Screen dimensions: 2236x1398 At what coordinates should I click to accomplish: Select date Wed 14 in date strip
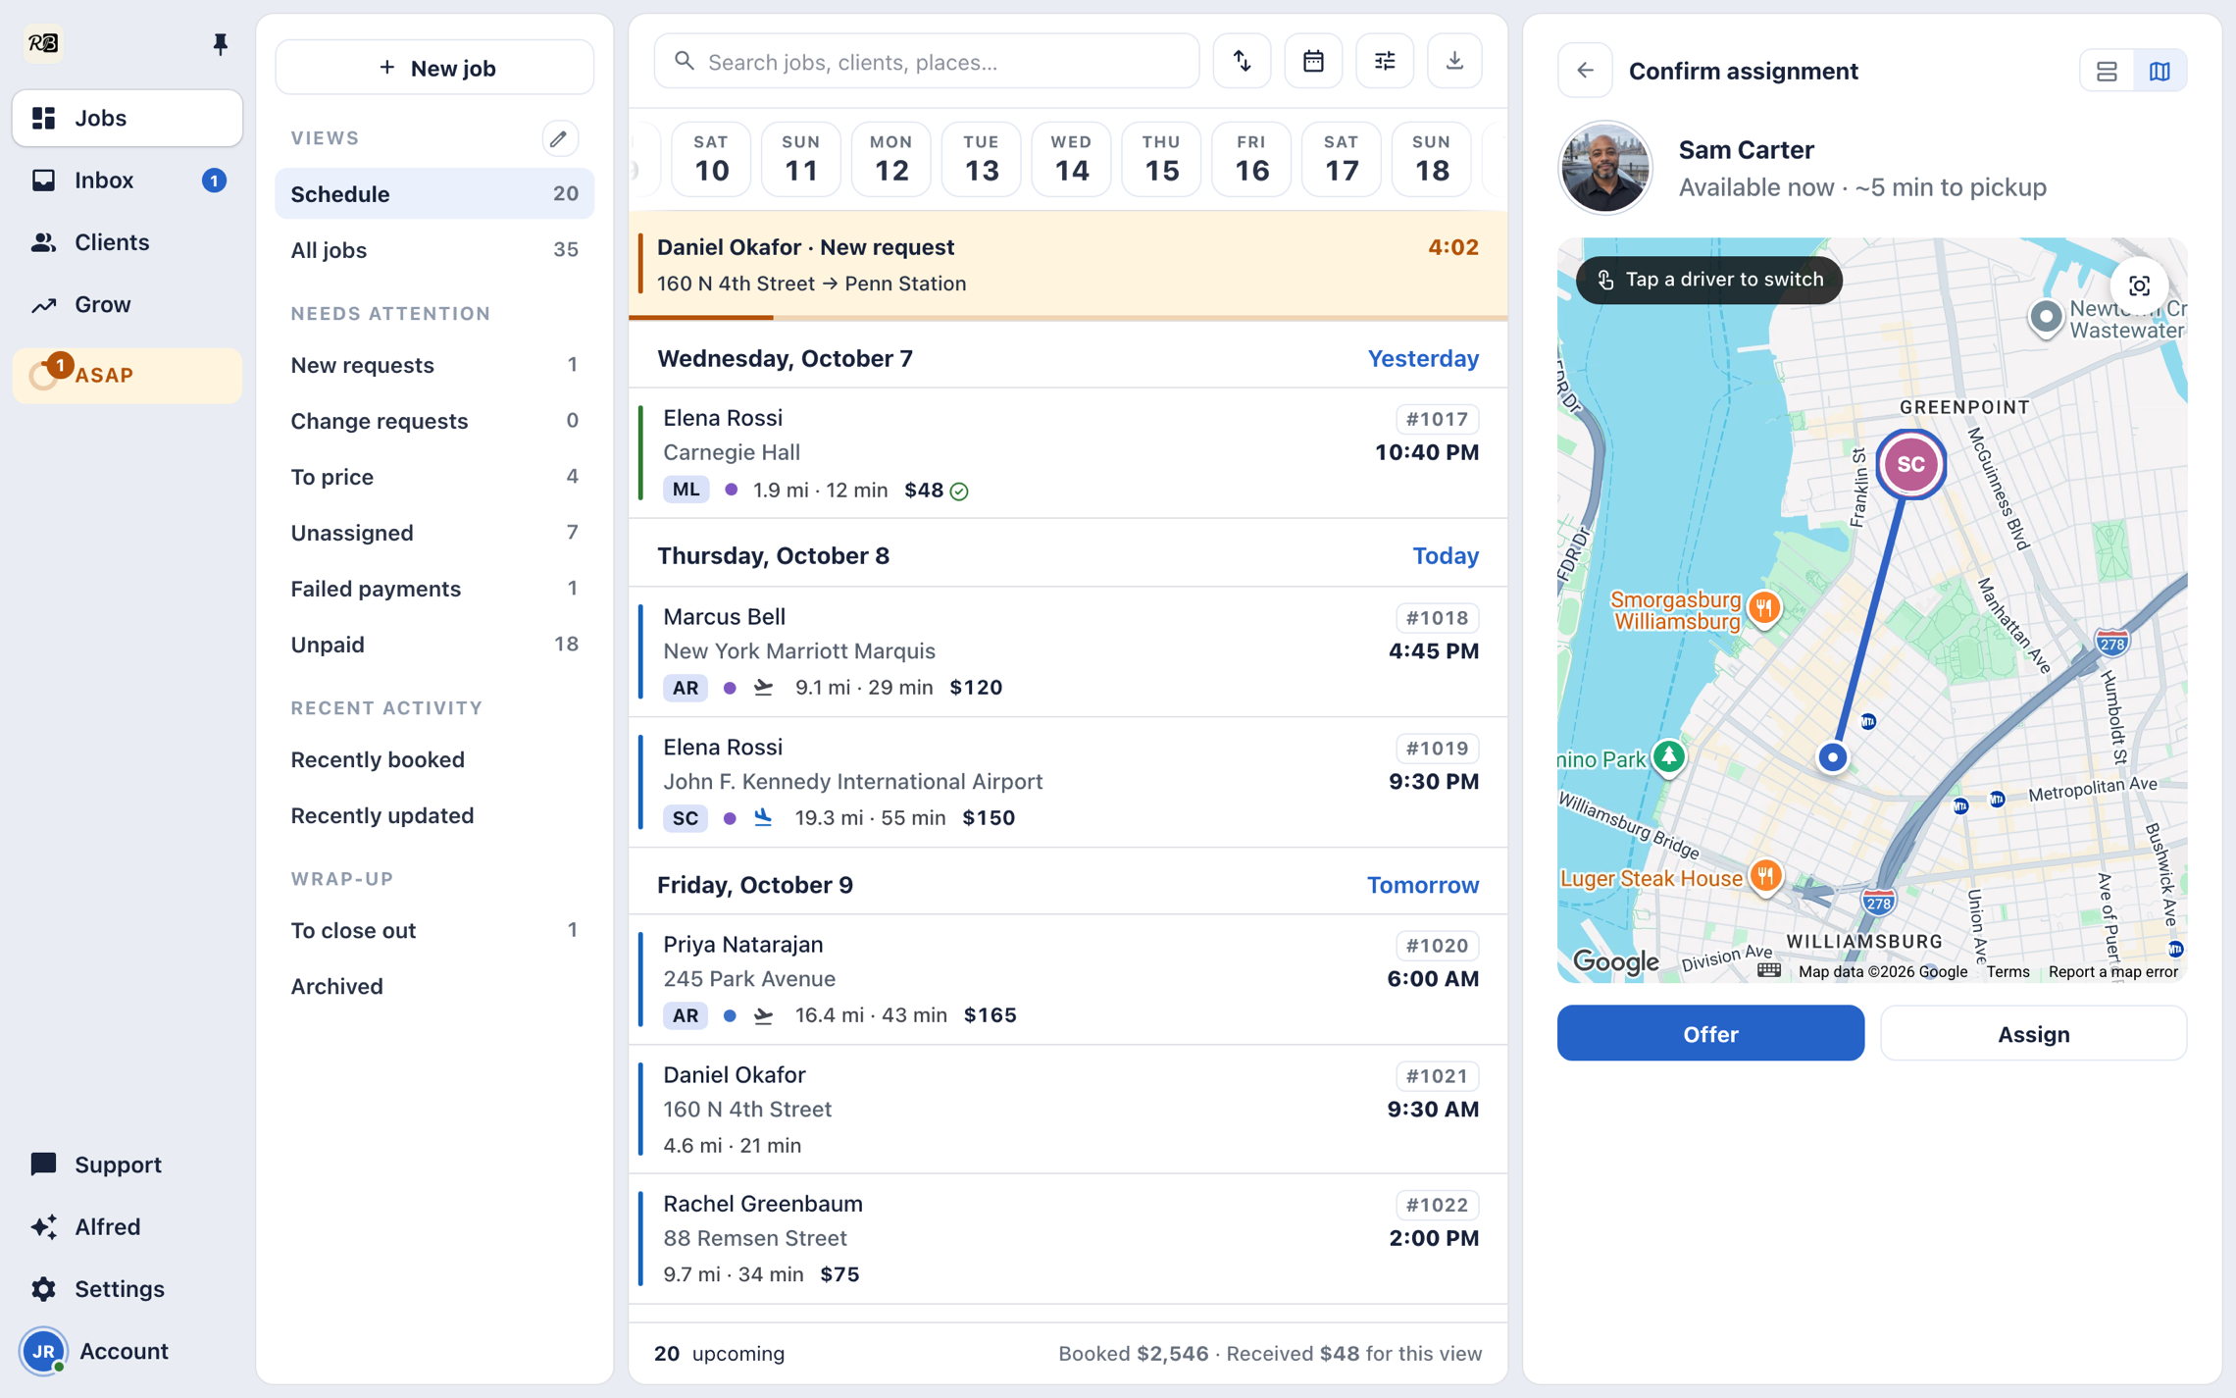[1071, 159]
